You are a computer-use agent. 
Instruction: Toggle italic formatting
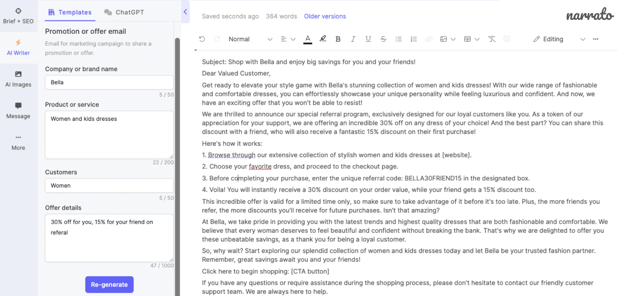(x=353, y=39)
